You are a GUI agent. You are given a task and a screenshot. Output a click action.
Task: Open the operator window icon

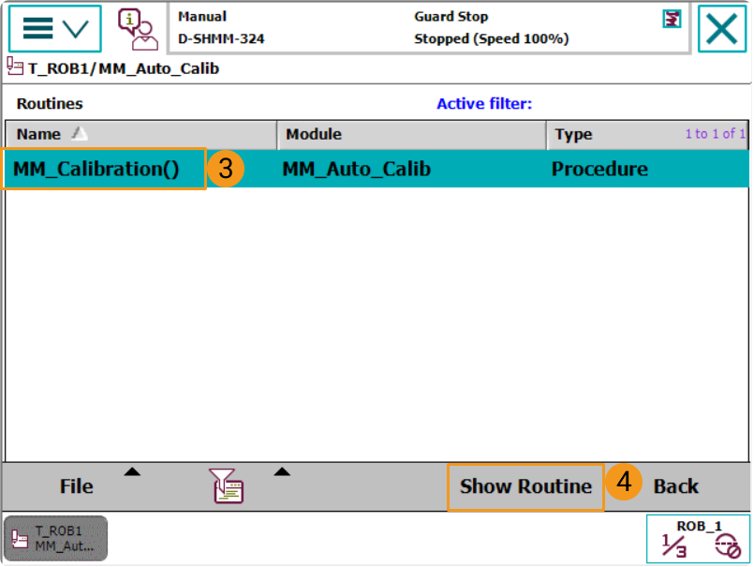pos(138,29)
